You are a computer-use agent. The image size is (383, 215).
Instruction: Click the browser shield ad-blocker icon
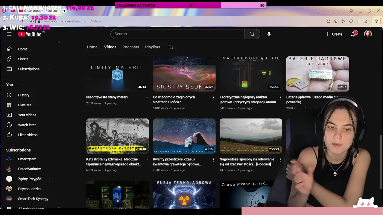click(x=336, y=21)
